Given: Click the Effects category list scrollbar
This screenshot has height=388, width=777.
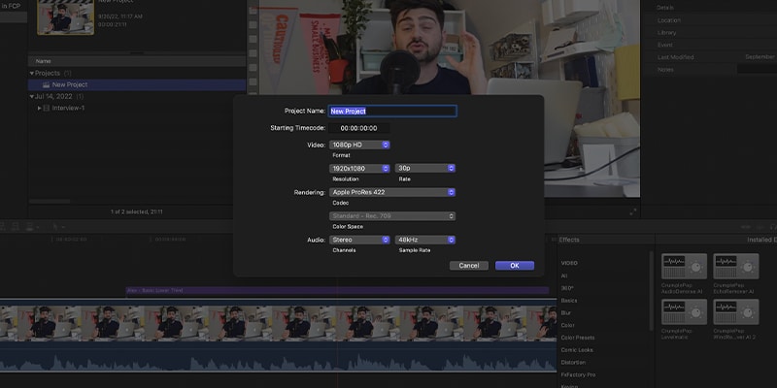Looking at the screenshot, I should [652, 290].
